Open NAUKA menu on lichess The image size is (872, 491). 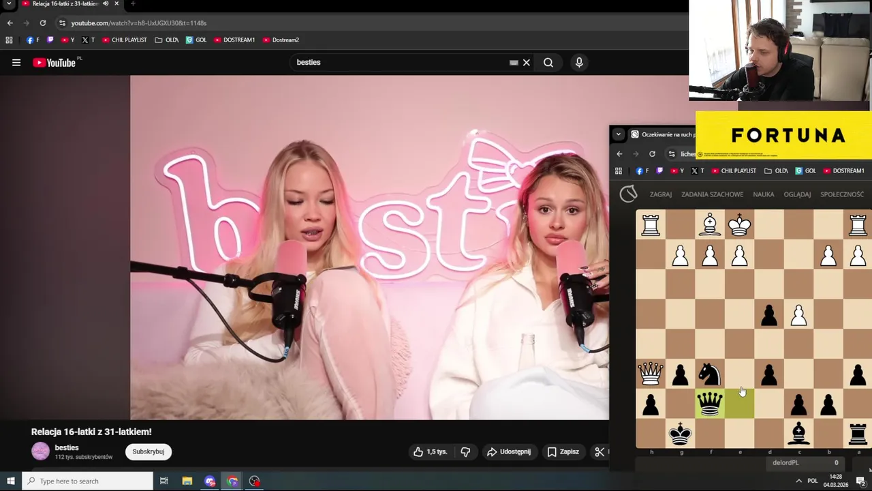click(763, 194)
